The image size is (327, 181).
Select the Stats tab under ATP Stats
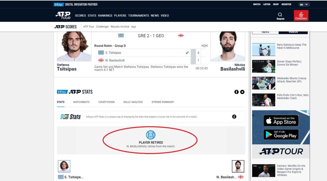[61, 102]
